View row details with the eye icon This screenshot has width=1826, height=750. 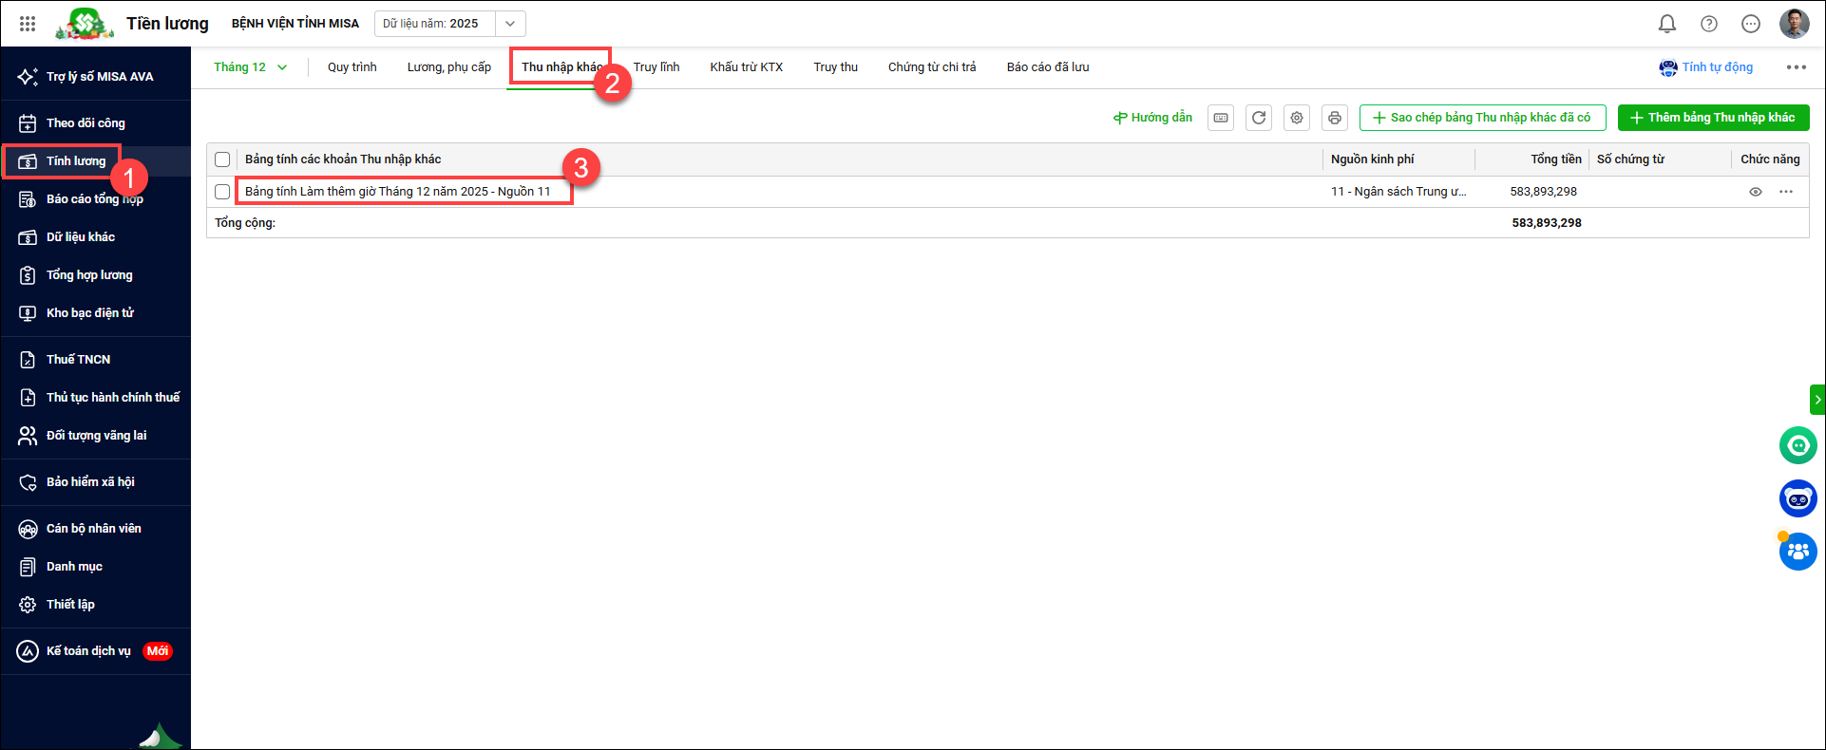pos(1755,192)
